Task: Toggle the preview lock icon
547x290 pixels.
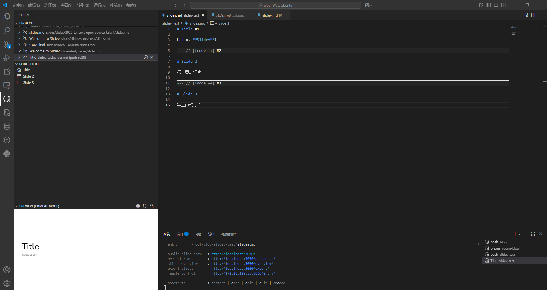Action: click(152, 206)
